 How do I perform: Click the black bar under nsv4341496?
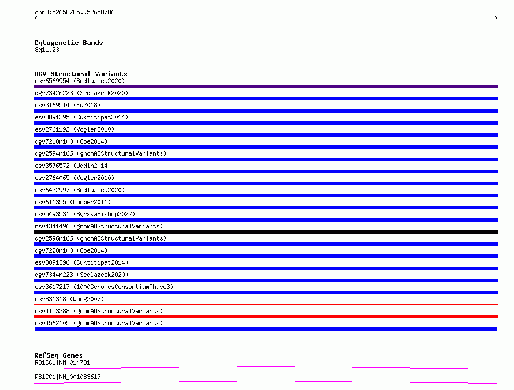(266, 232)
